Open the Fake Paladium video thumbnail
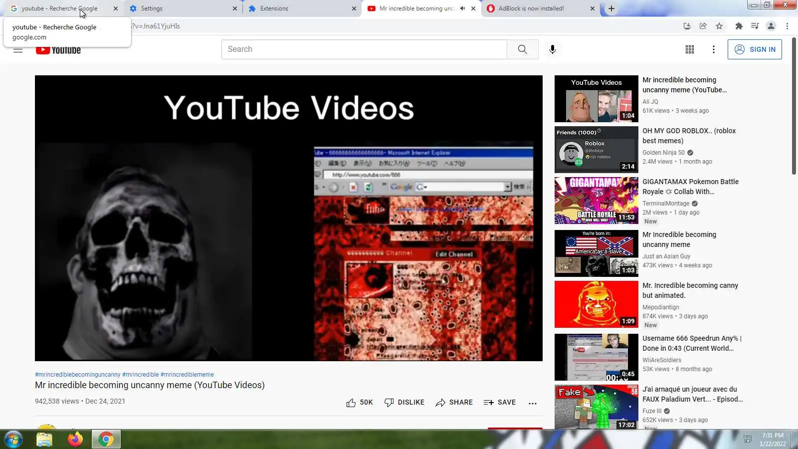Image resolution: width=798 pixels, height=449 pixels. [597, 407]
